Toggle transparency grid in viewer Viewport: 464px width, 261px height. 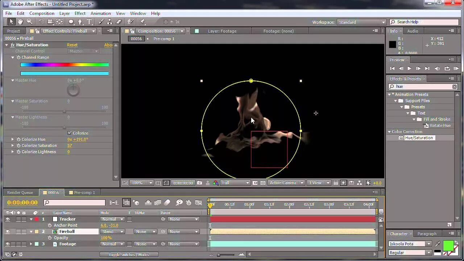click(263, 183)
